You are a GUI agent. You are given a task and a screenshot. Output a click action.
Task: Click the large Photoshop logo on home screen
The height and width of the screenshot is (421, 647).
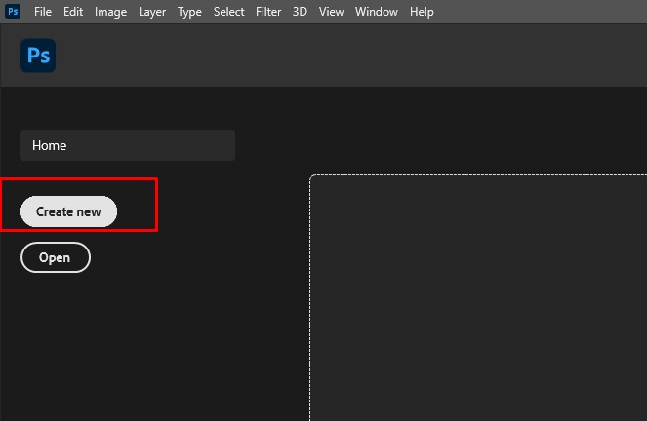pos(38,56)
